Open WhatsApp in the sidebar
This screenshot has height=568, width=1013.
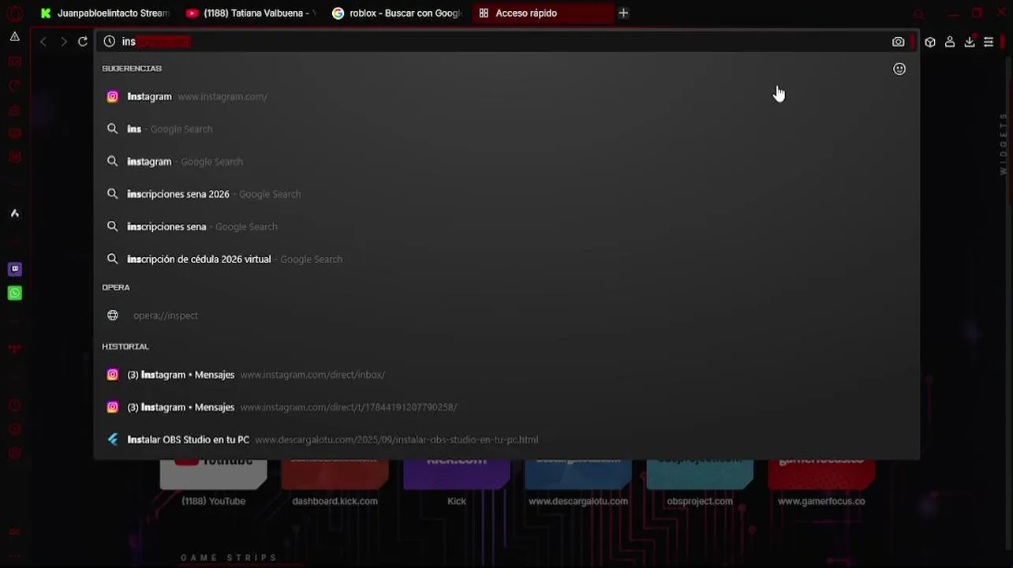pos(14,293)
